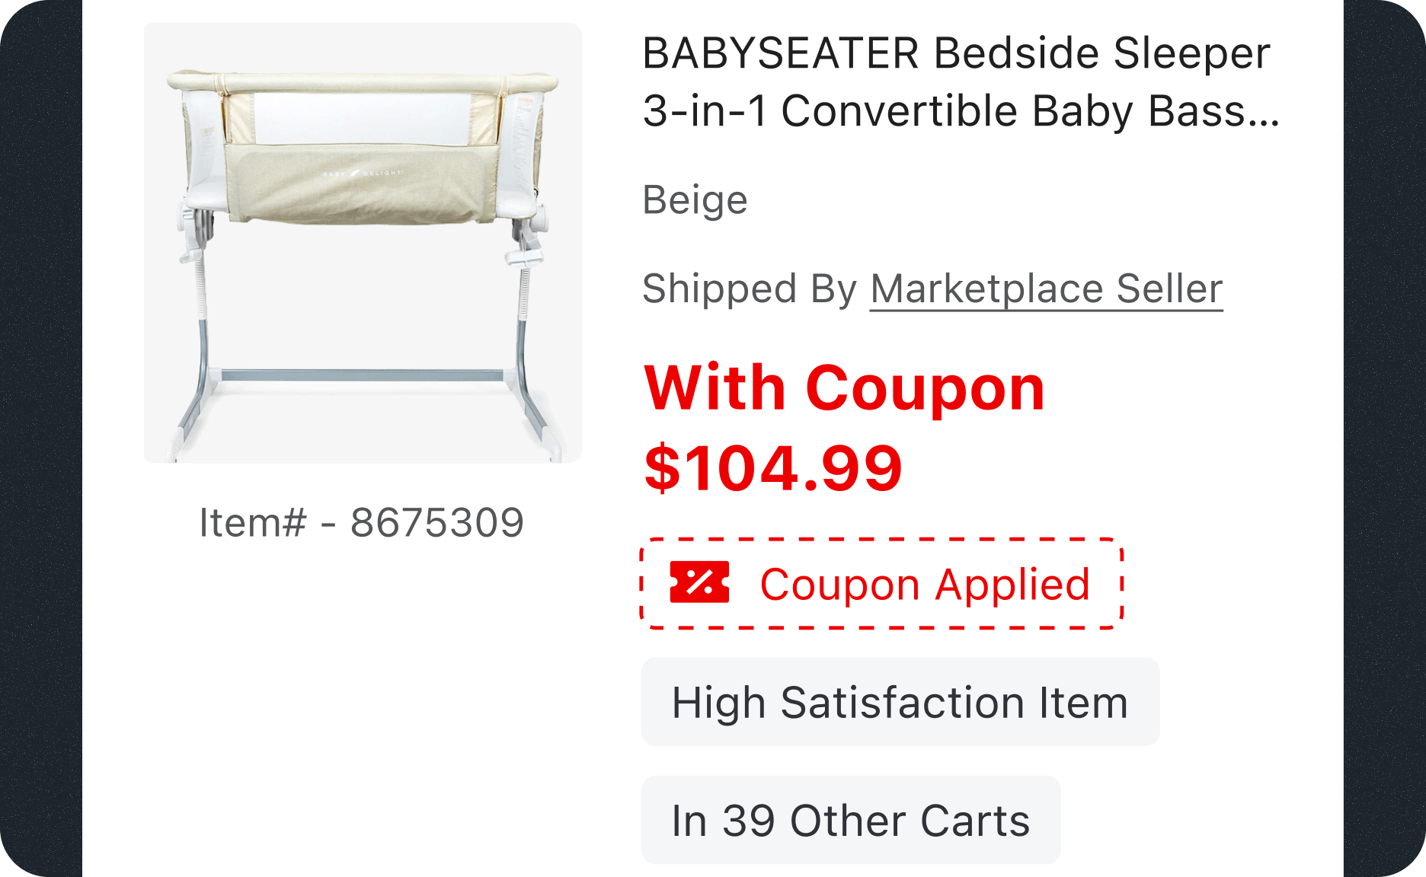Select the Item# 8675309 text

(x=362, y=523)
